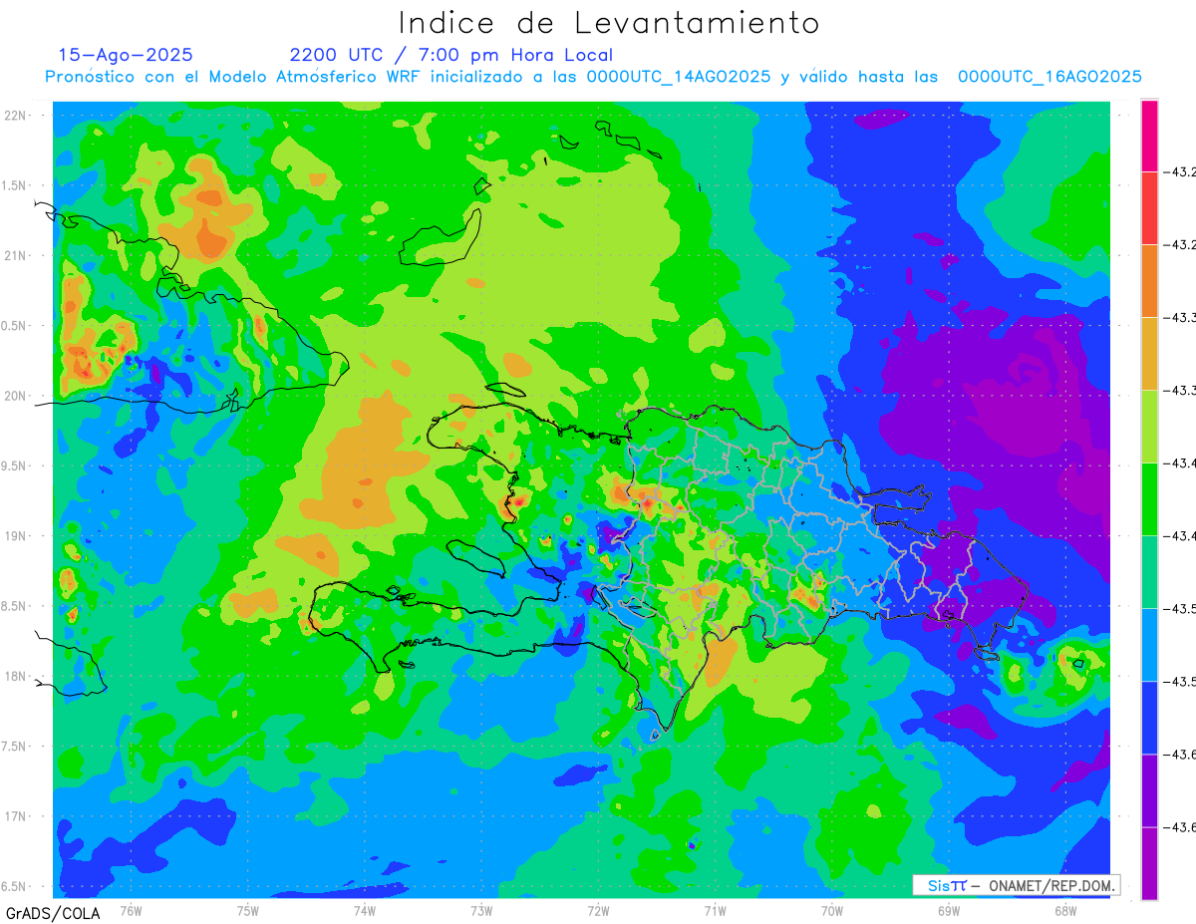Select the bottom violet color bar swatch
1196x924 pixels.
tap(1149, 863)
